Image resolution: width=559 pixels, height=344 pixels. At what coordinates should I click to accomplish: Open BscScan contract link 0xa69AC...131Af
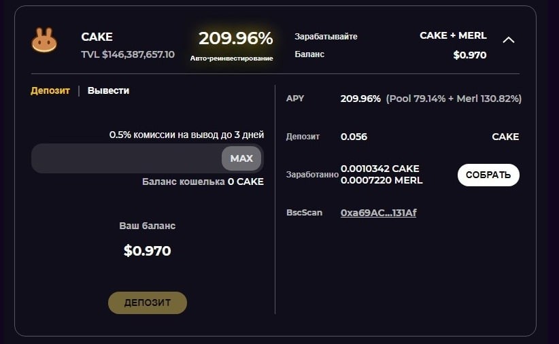tap(378, 213)
